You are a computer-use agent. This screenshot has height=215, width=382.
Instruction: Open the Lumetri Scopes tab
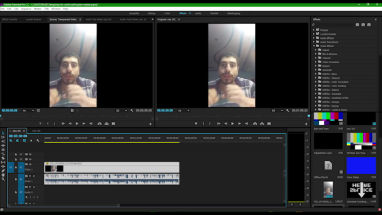click(x=33, y=20)
